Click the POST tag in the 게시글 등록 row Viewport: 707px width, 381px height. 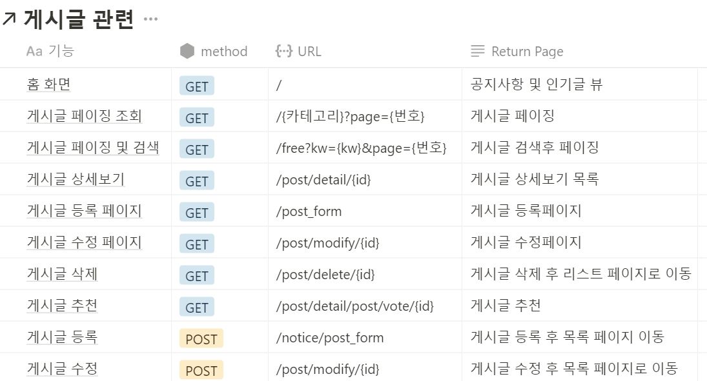201,338
